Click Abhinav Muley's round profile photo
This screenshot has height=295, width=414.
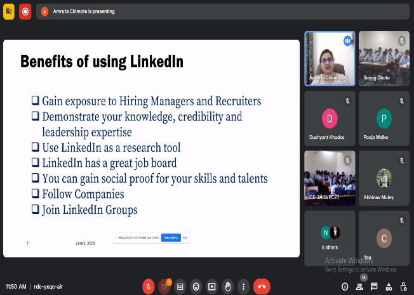tap(384, 178)
